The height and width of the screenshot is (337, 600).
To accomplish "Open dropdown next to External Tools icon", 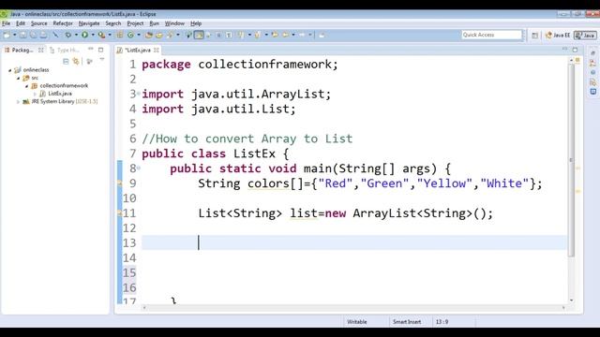I will (110, 35).
